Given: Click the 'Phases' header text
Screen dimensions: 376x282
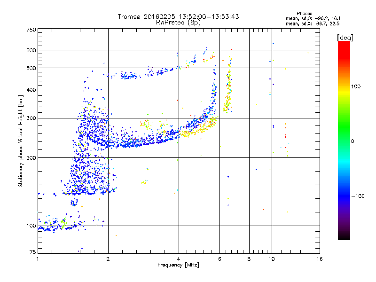Looking at the screenshot, I should [x=304, y=14].
